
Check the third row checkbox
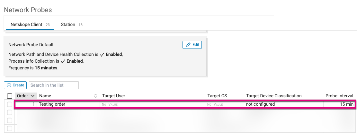point(10,120)
